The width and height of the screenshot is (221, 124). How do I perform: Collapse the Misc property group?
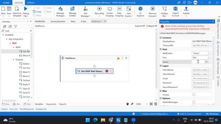tap(161, 91)
